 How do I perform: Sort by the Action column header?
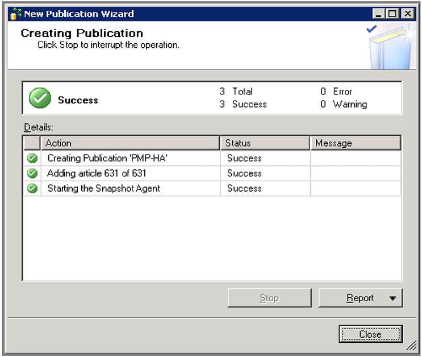coord(130,143)
